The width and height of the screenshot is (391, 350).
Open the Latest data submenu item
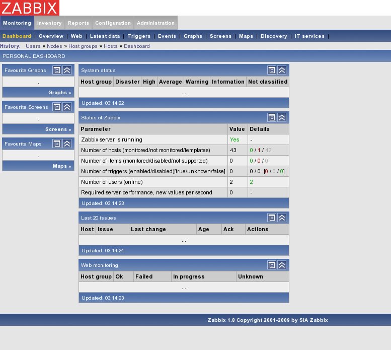point(105,36)
